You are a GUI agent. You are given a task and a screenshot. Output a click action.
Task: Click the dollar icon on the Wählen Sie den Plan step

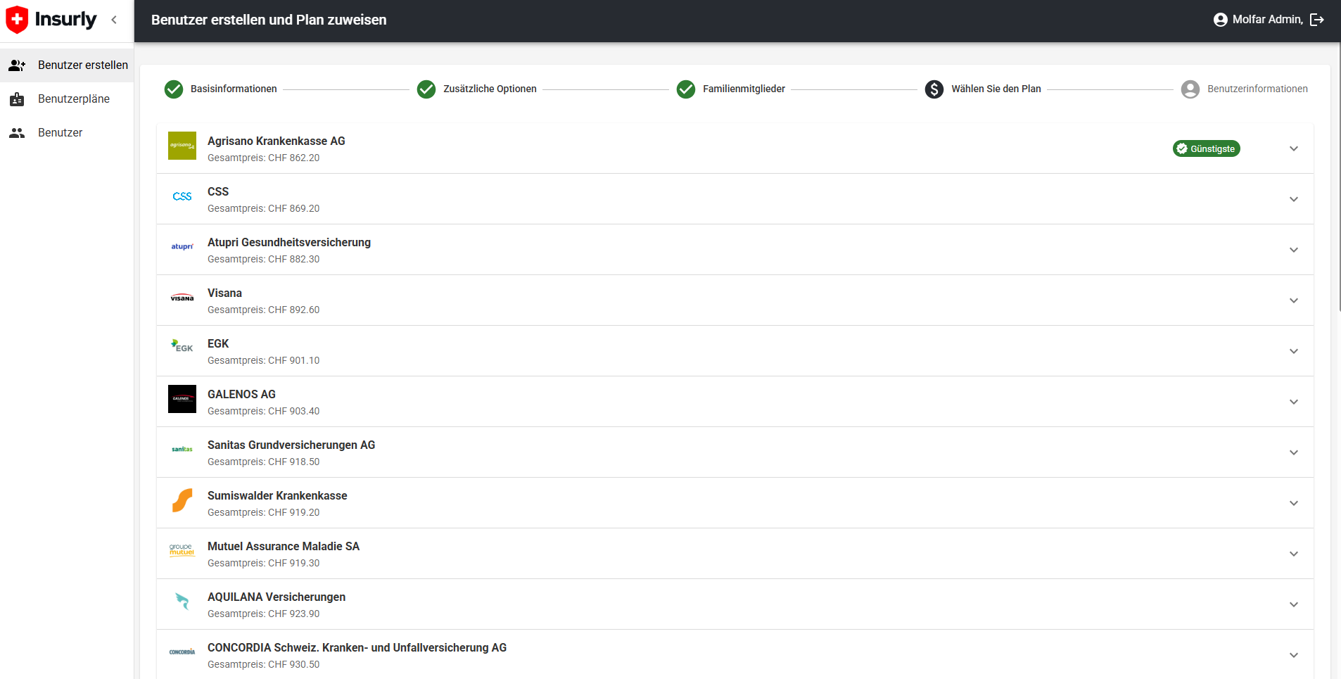[x=934, y=89]
